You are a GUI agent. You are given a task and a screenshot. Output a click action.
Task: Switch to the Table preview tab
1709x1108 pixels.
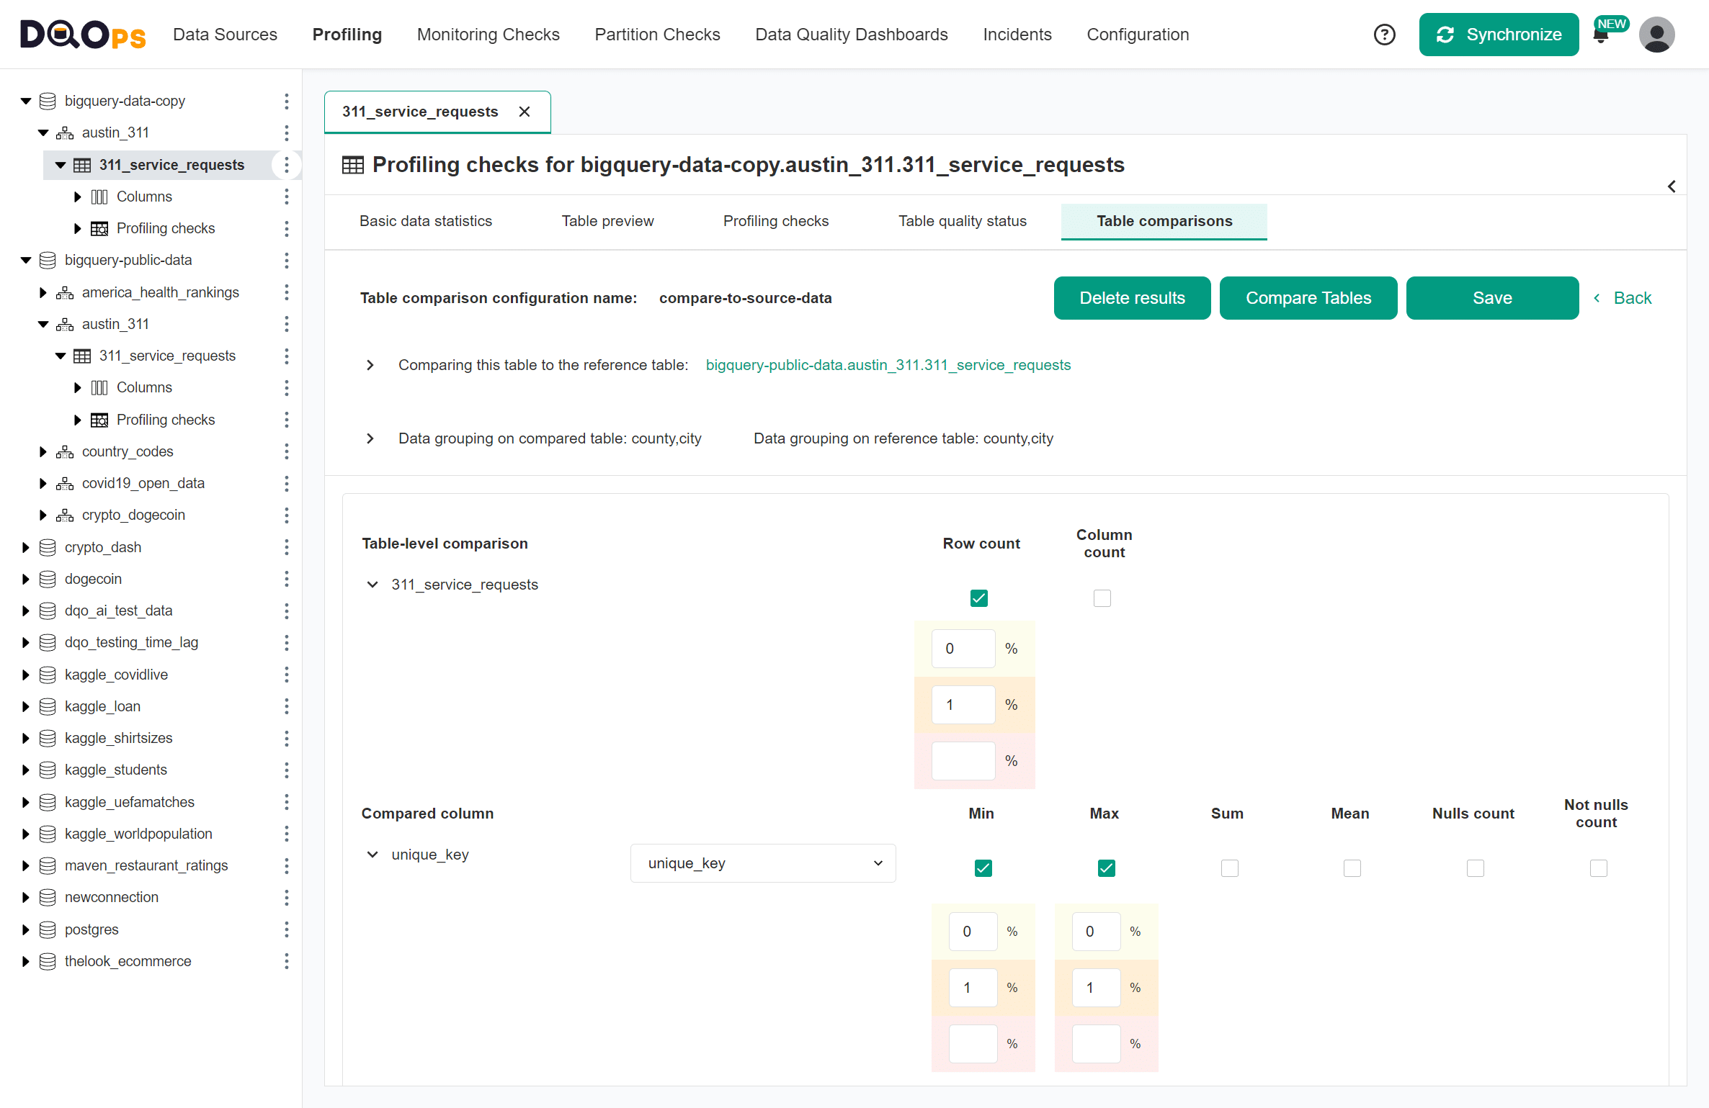[607, 221]
